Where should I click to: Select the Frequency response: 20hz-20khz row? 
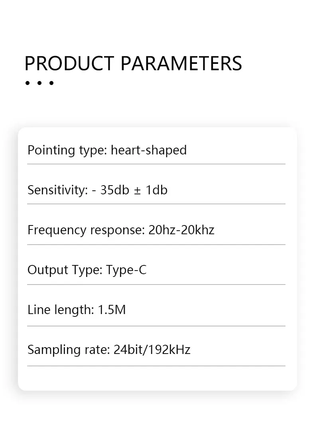156,230
